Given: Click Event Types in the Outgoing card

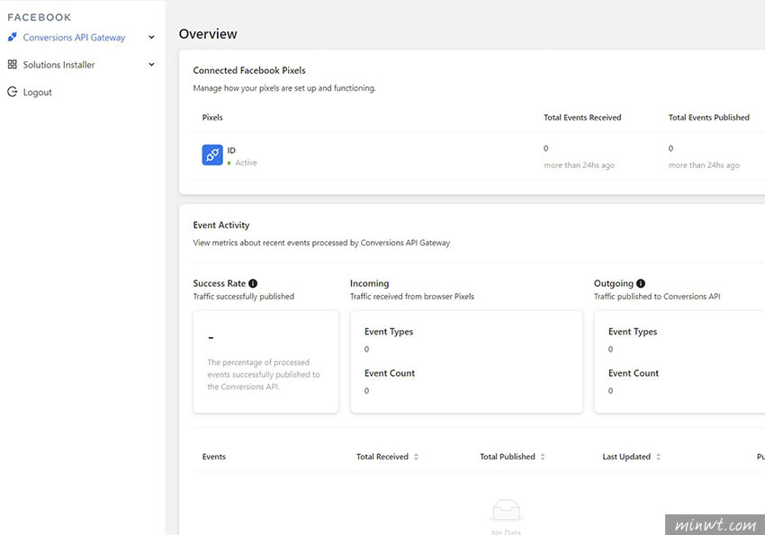Looking at the screenshot, I should (633, 331).
